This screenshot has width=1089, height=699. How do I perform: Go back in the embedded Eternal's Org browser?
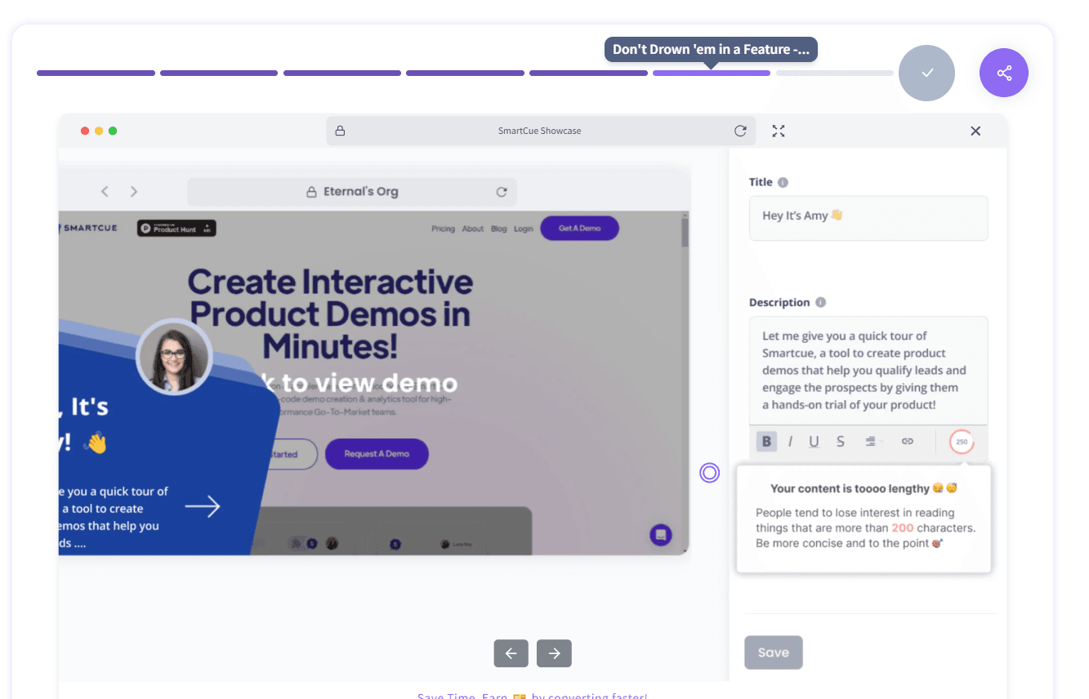105,191
